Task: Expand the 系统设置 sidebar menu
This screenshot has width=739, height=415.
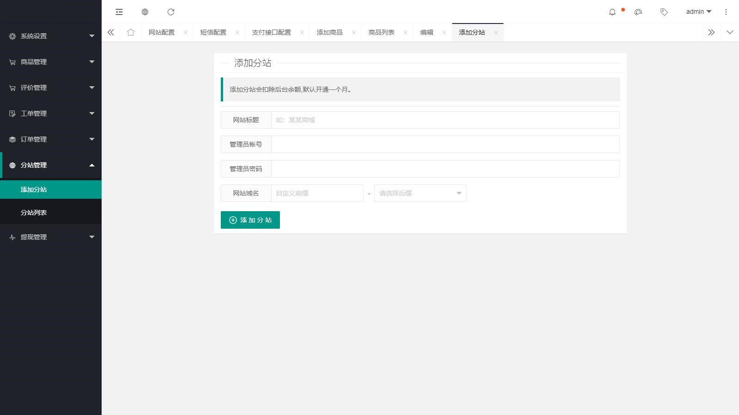Action: [x=51, y=36]
